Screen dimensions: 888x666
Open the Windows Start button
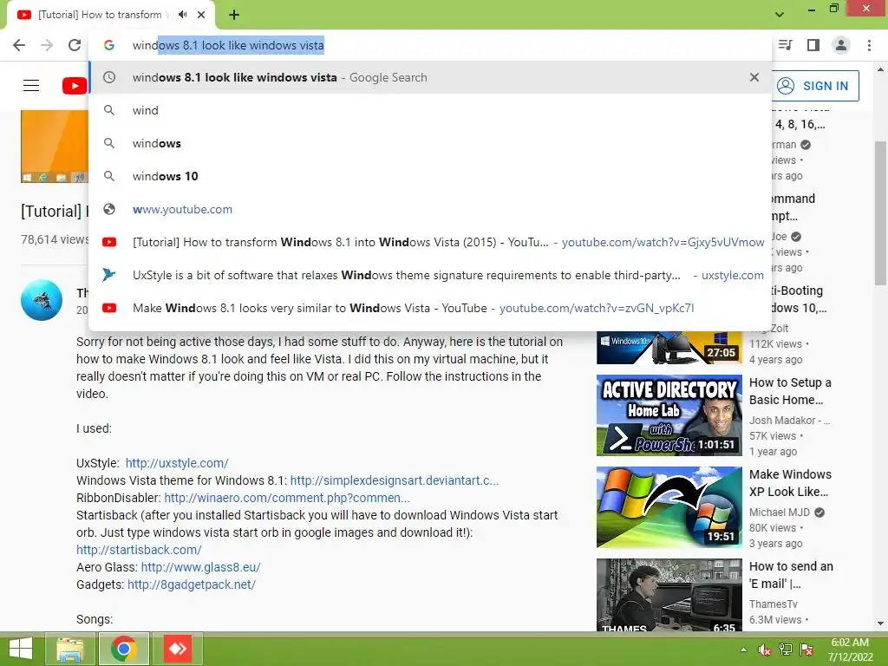(21, 649)
